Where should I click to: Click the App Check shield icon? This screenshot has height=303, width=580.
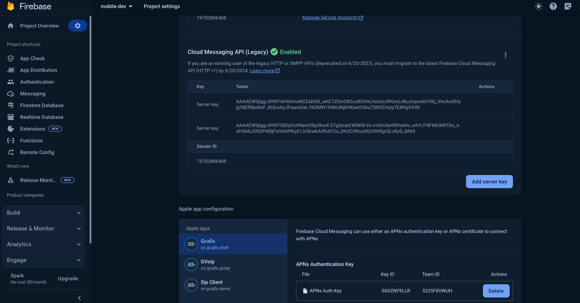pos(11,58)
